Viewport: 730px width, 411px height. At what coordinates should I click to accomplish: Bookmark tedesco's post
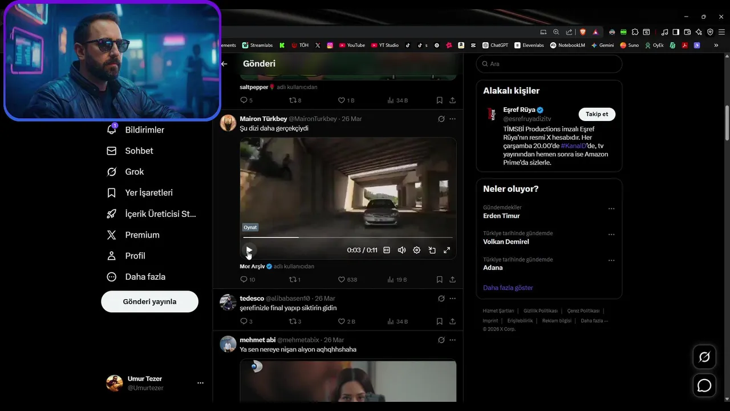[439, 321]
